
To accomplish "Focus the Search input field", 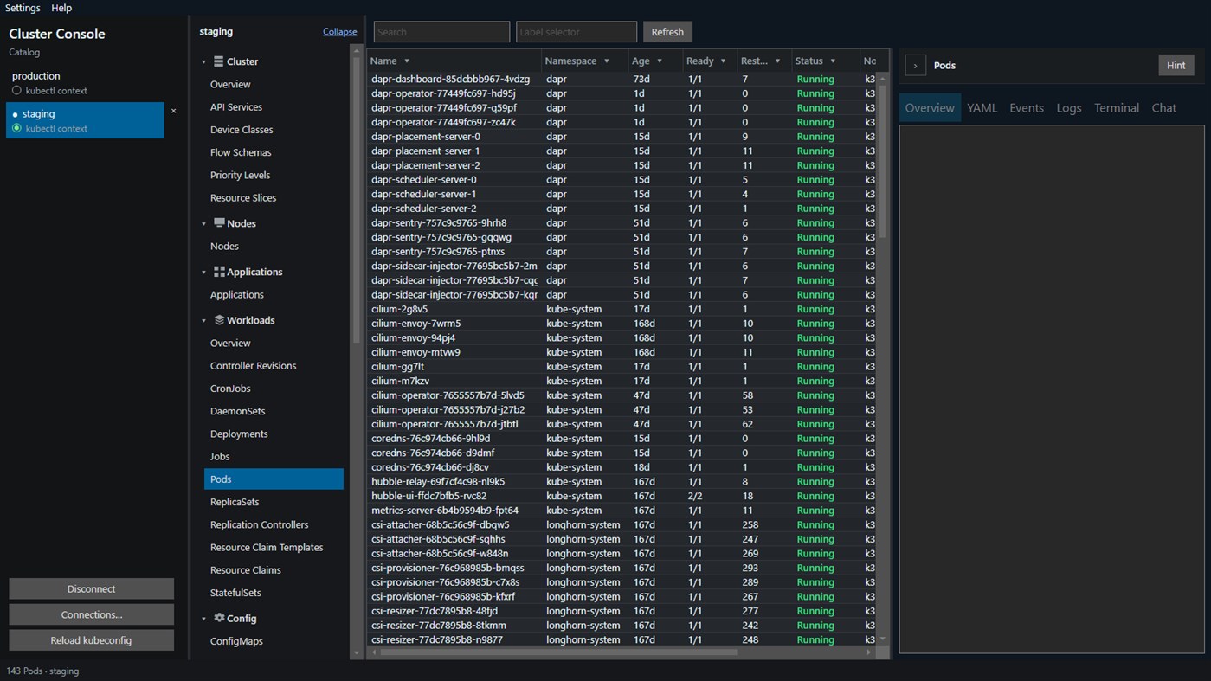I will click(441, 32).
